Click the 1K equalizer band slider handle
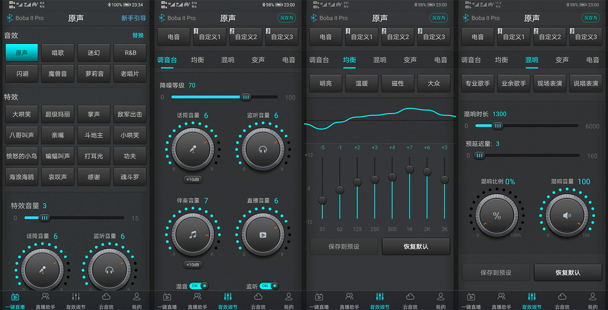The image size is (608, 310). (x=409, y=169)
